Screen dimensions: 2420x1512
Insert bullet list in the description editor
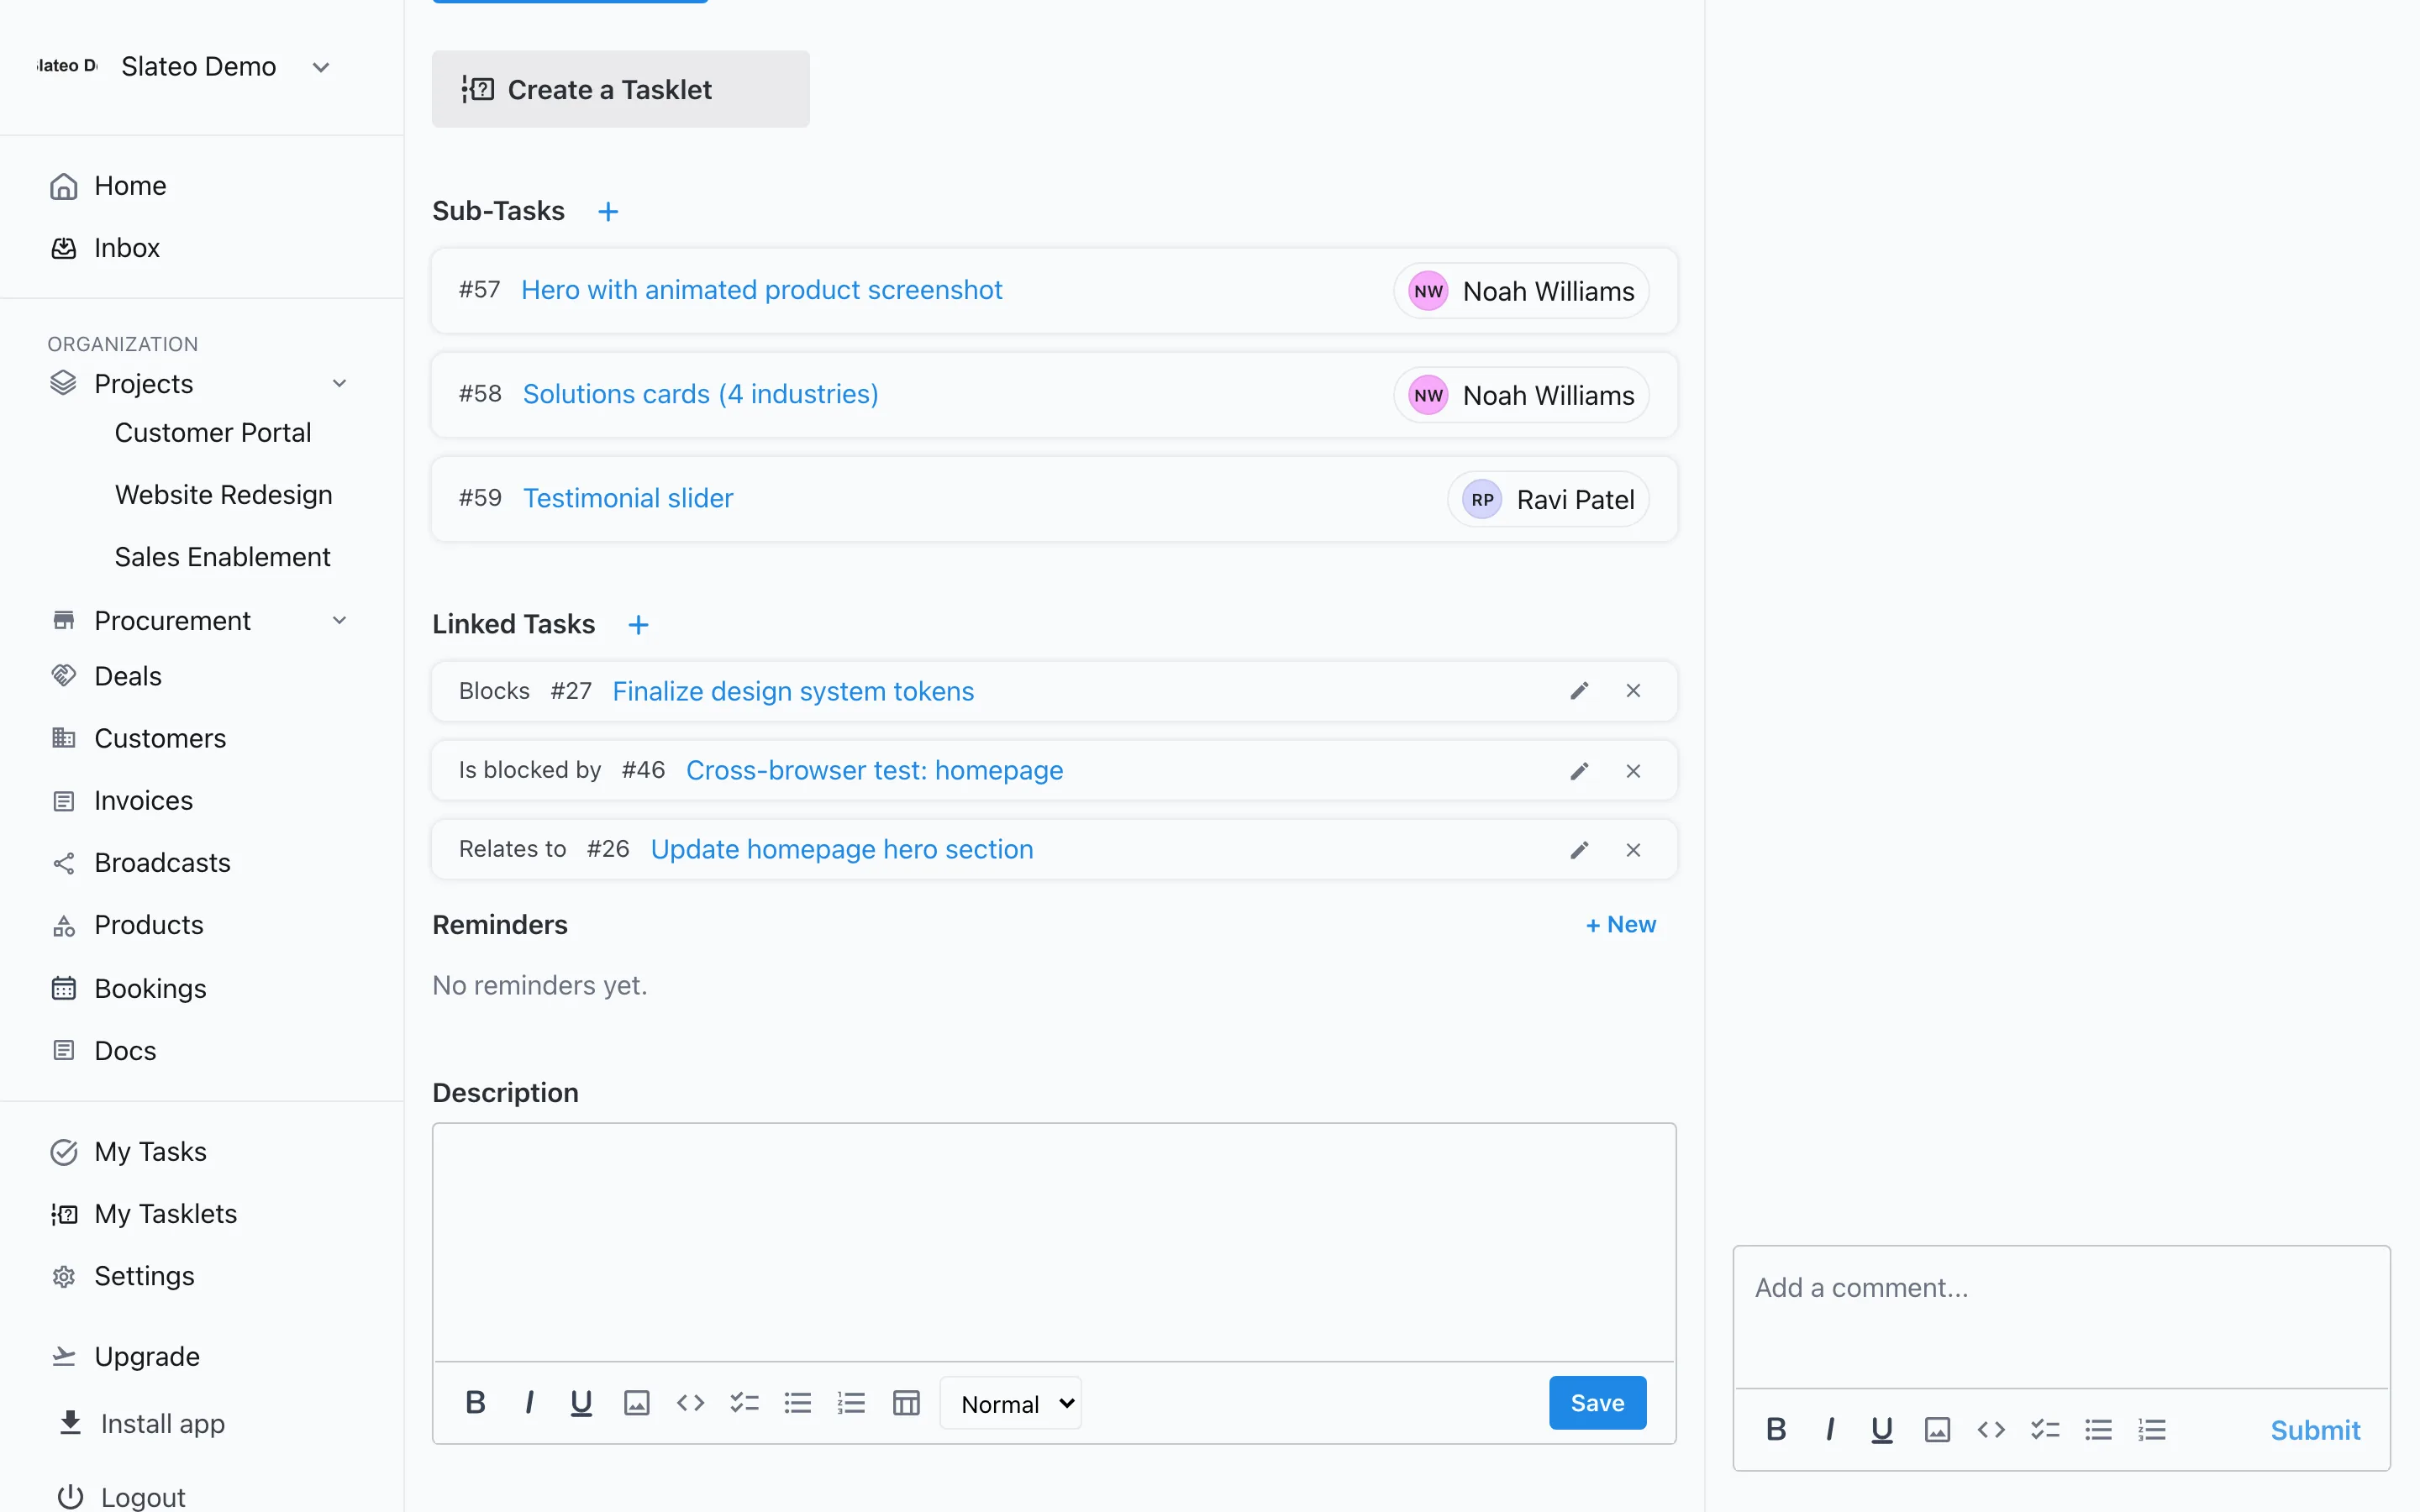click(x=798, y=1403)
